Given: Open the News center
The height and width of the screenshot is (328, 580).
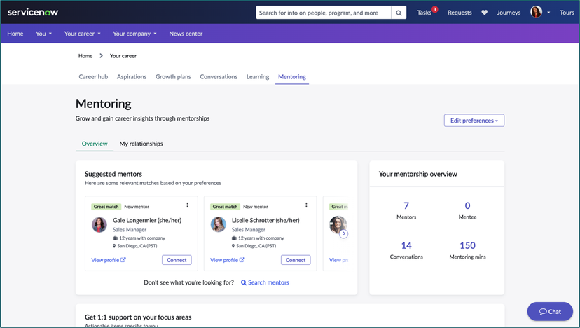Looking at the screenshot, I should click(186, 34).
